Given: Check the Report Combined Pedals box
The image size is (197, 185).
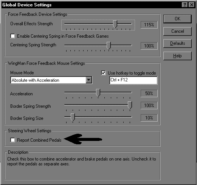Looking at the screenshot, I should pyautogui.click(x=13, y=140).
